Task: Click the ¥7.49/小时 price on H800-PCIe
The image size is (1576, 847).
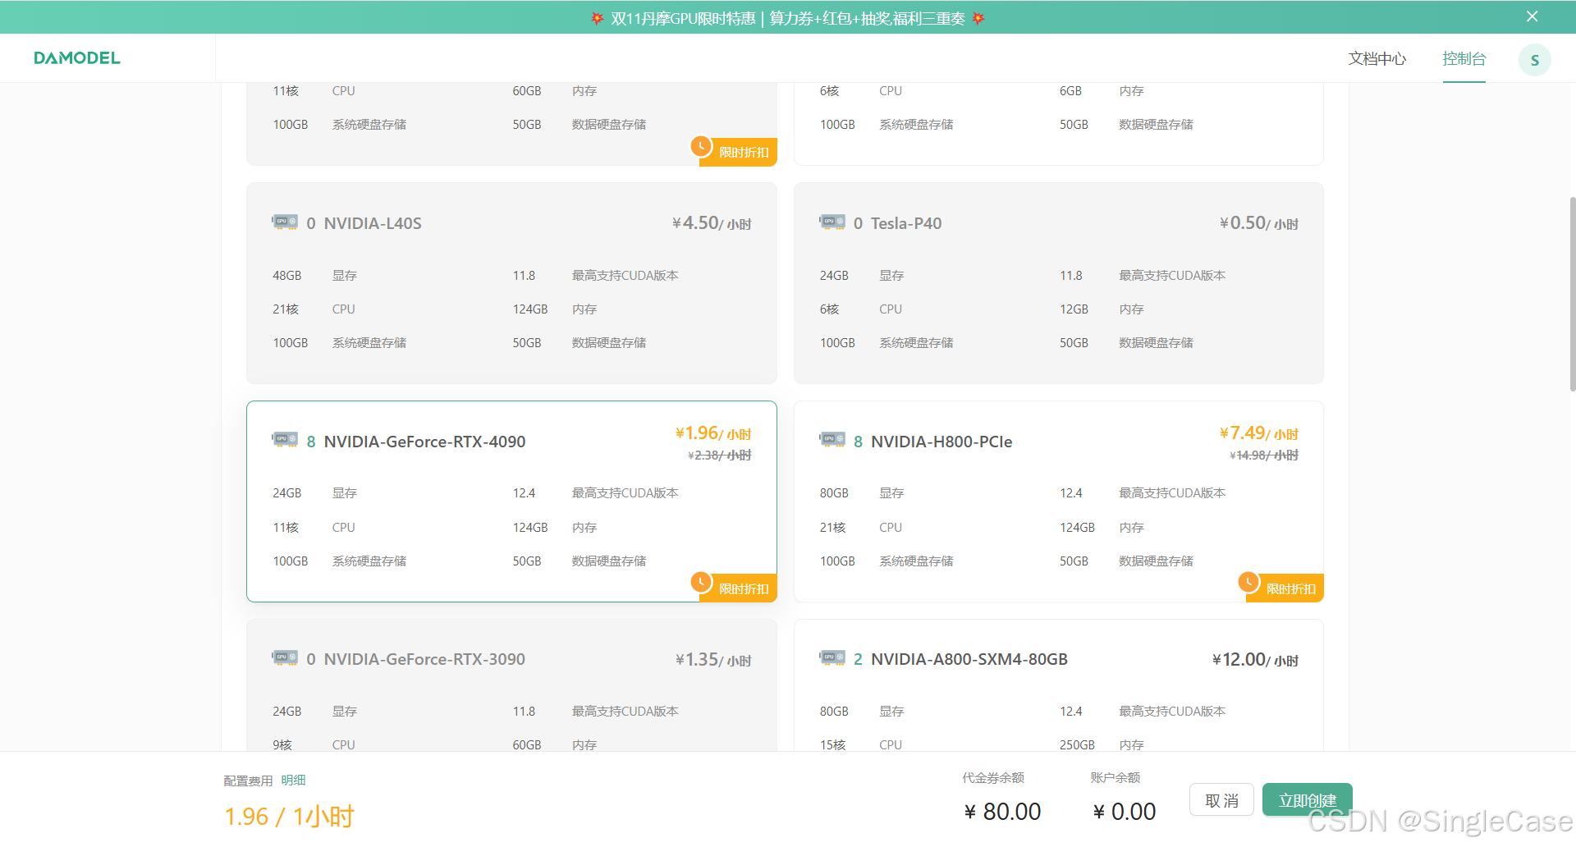Action: (x=1258, y=433)
